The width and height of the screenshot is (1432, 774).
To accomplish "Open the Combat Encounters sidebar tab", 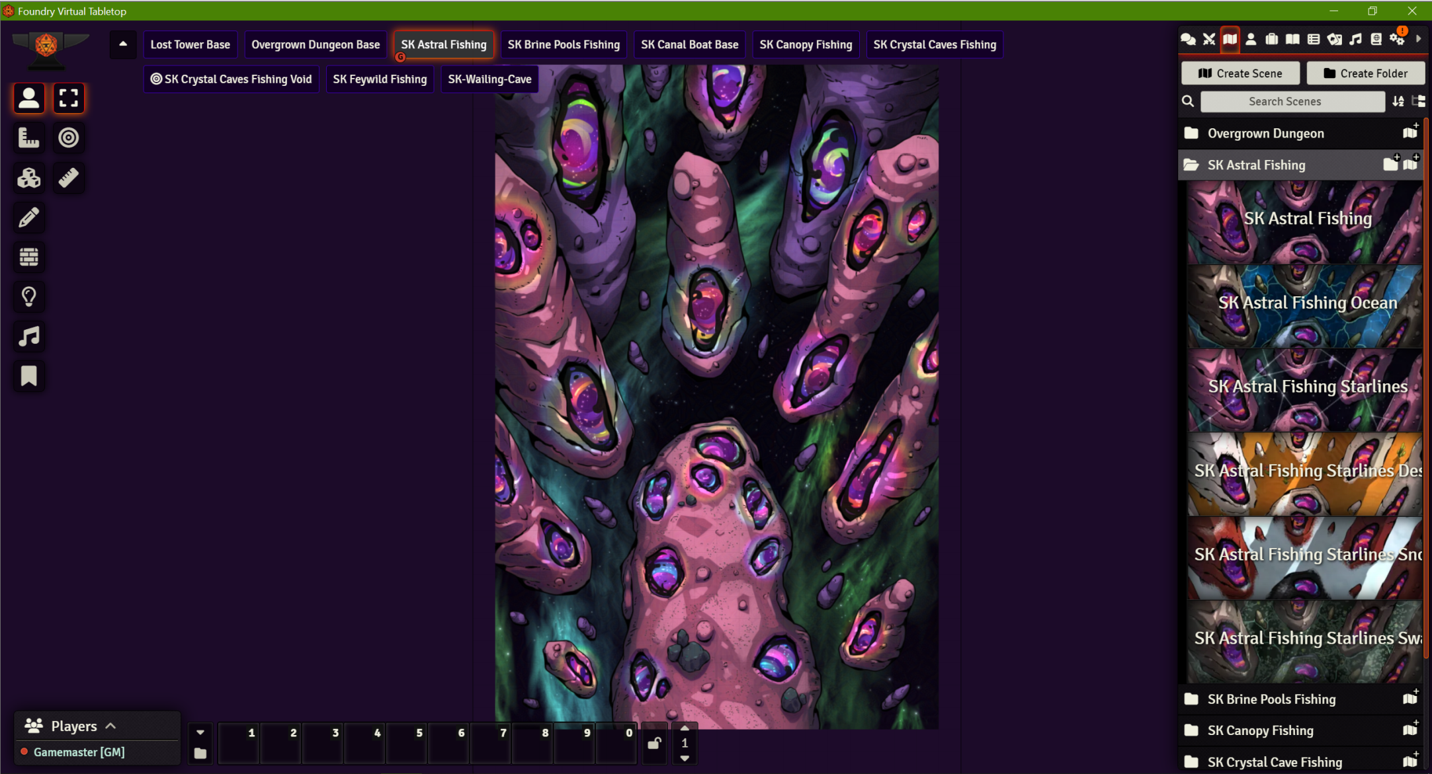I will pyautogui.click(x=1209, y=39).
